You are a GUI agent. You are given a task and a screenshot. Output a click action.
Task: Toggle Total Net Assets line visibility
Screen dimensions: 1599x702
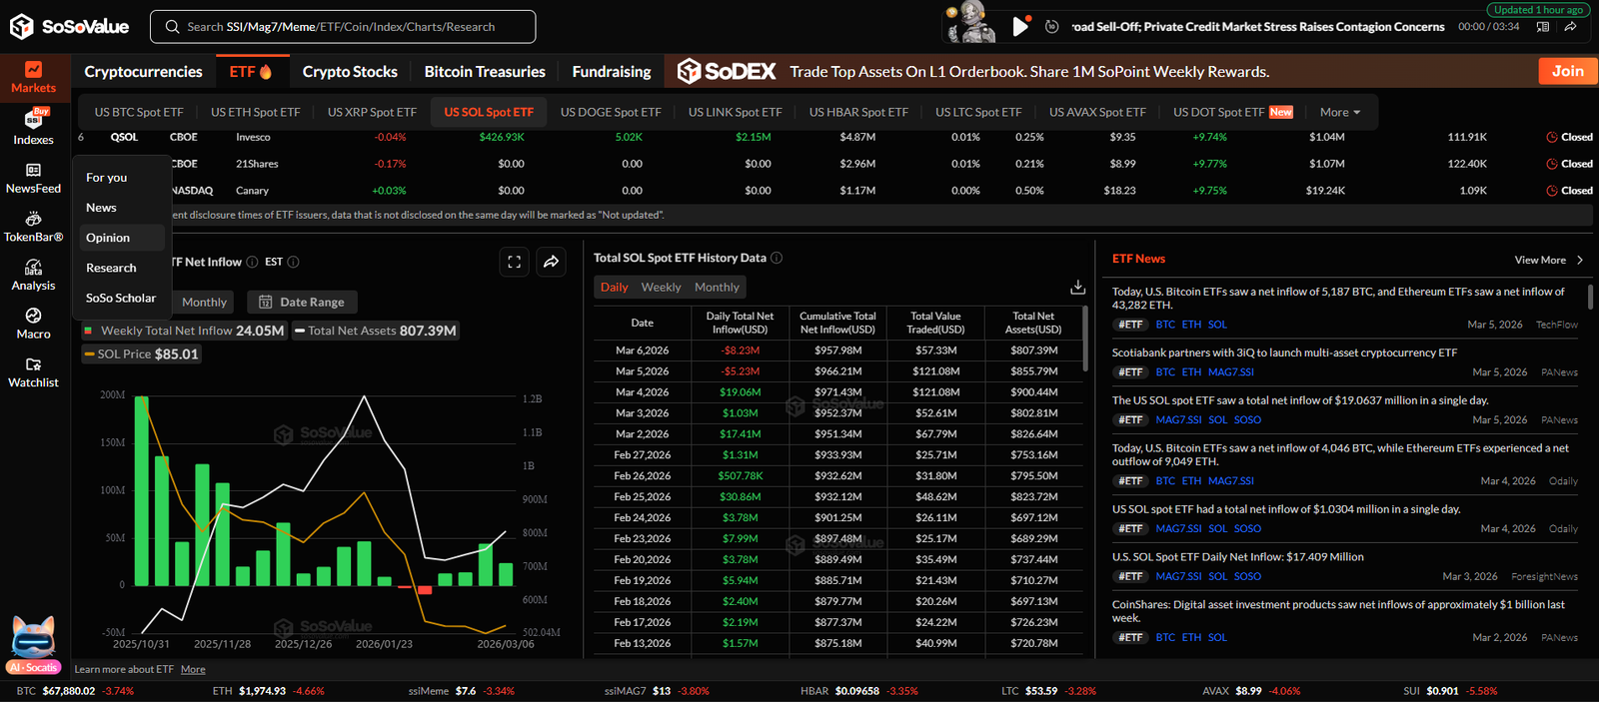click(x=375, y=331)
